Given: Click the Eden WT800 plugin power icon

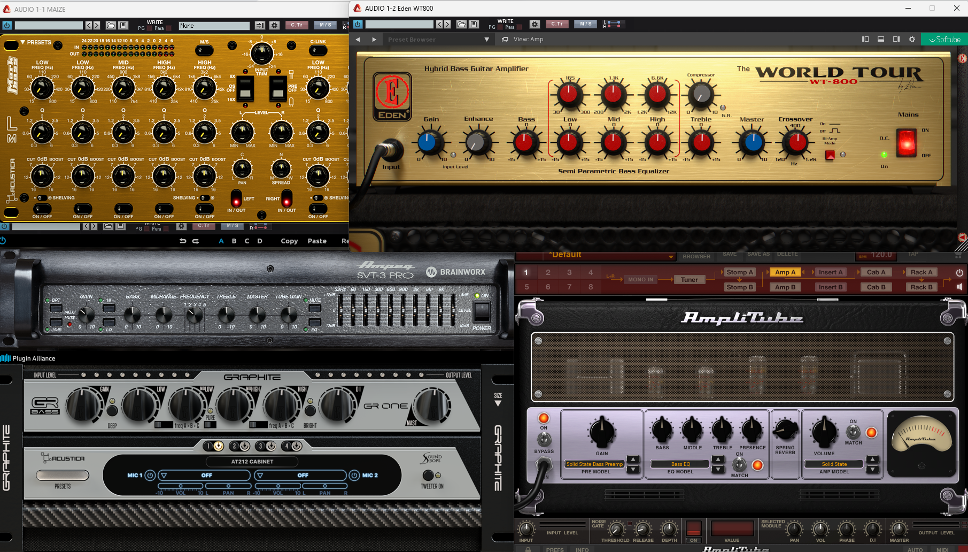Looking at the screenshot, I should pos(358,24).
